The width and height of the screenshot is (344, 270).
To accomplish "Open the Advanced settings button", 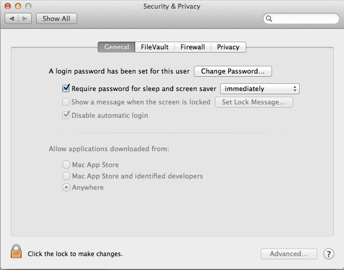I will pyautogui.click(x=289, y=254).
